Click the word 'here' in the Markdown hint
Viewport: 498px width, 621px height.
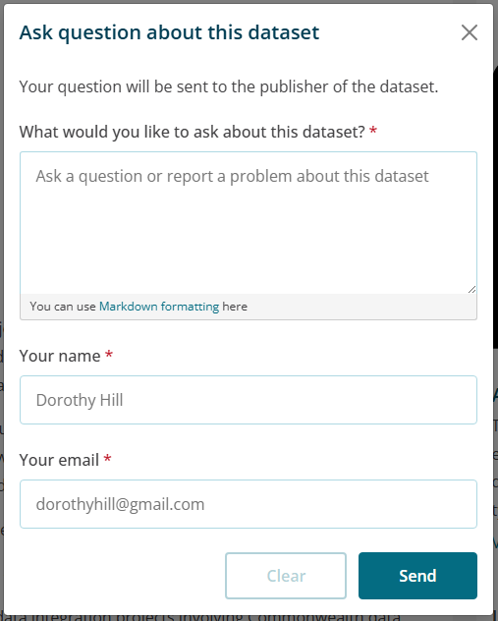[235, 307]
